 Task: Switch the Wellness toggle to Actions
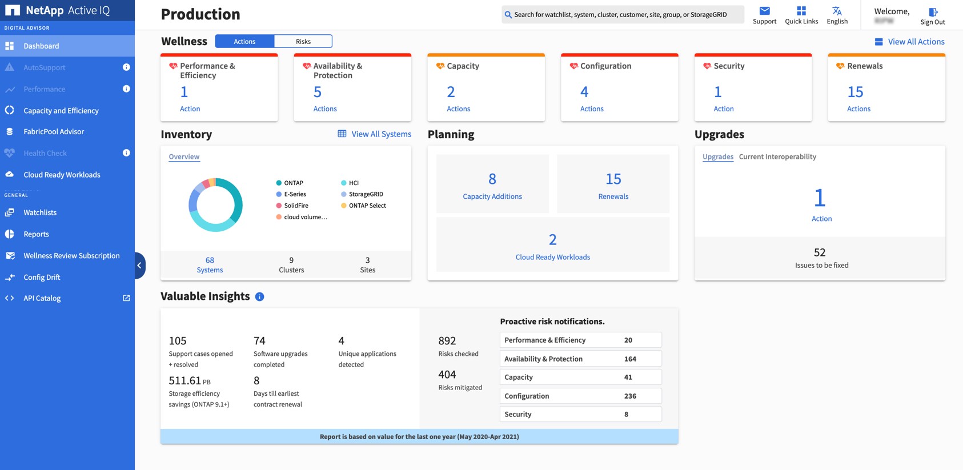(x=244, y=41)
